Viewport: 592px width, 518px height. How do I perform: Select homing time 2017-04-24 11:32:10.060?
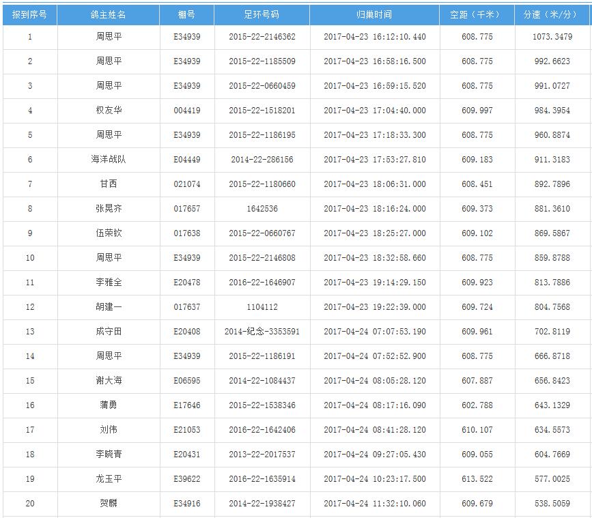(x=374, y=504)
